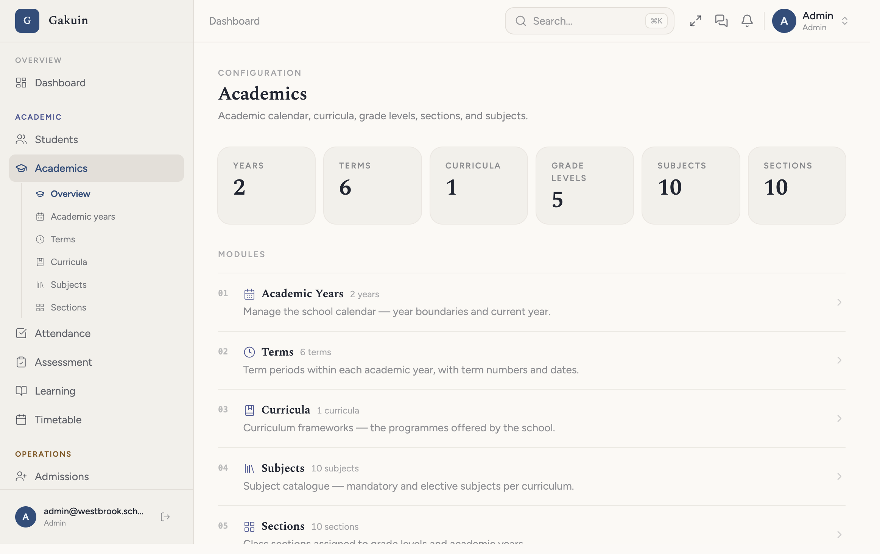This screenshot has height=554, width=880.
Task: Click the admin avatar at sidebar bottom
Action: [x=26, y=517]
